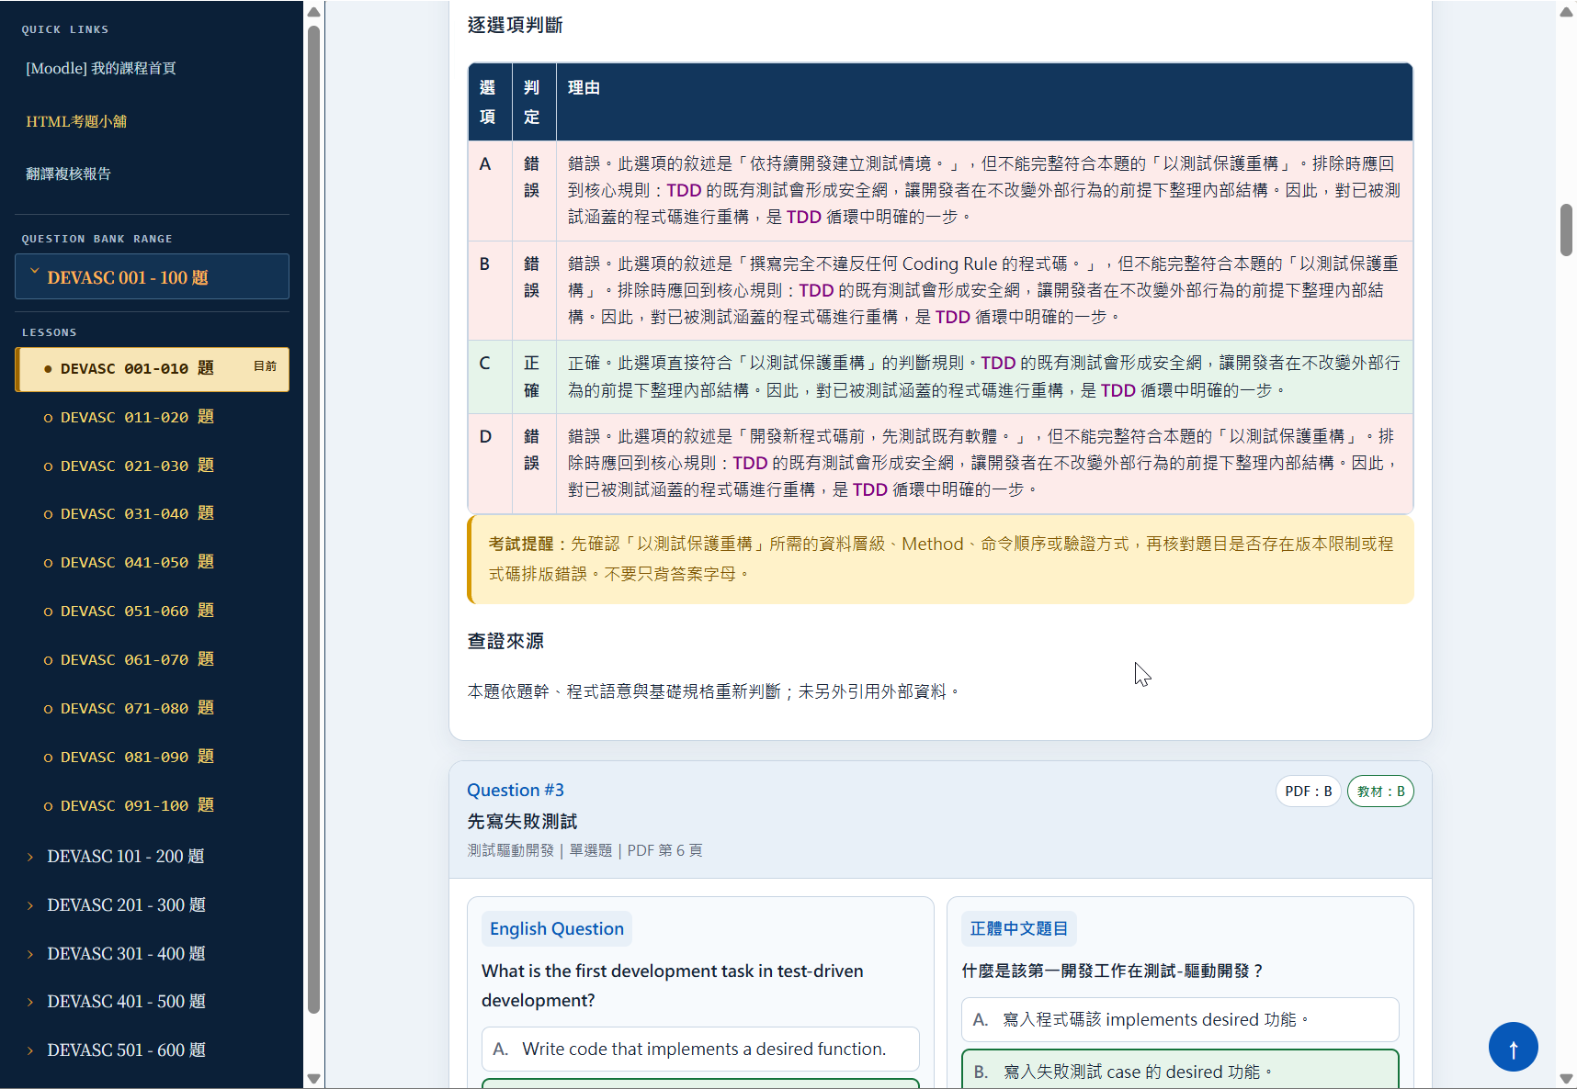Choose Chinese answer A 寫入程式碼該 implements
1577x1089 pixels.
(x=1180, y=1019)
